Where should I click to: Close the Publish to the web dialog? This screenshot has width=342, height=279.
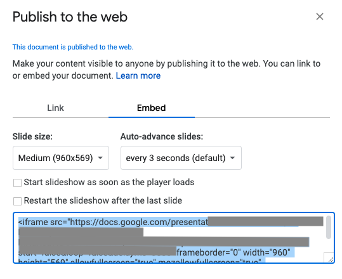pyautogui.click(x=320, y=16)
